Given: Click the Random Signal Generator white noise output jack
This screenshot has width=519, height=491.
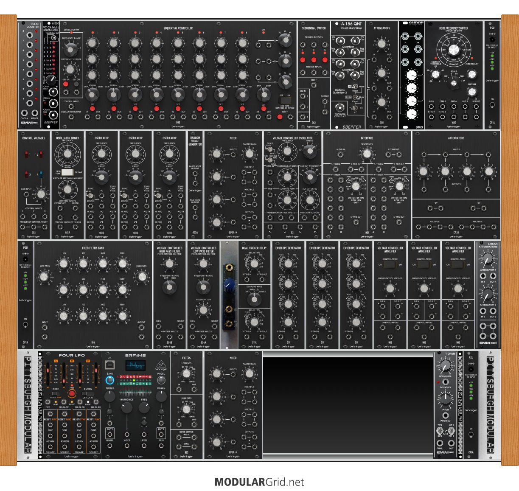Looking at the screenshot, I should tap(195, 174).
